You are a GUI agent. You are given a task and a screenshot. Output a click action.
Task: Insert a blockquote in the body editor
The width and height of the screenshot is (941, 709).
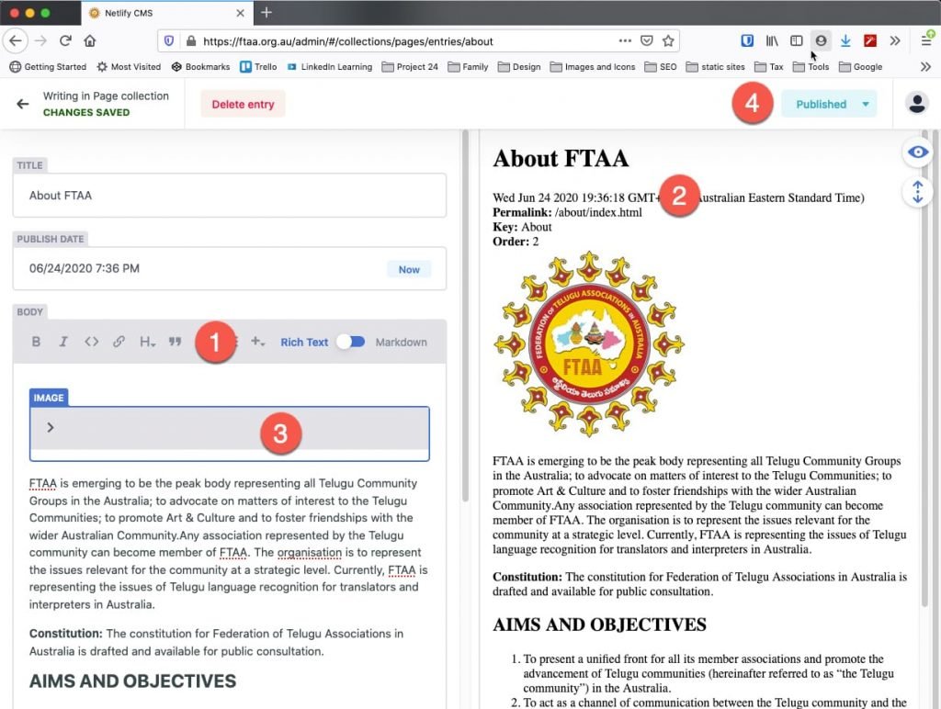point(175,342)
